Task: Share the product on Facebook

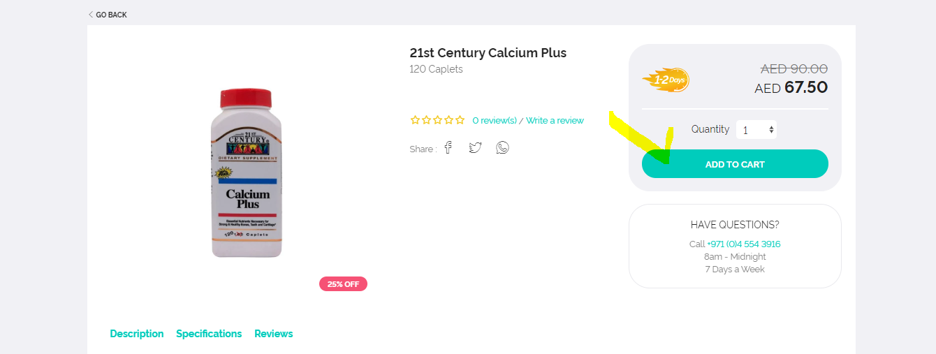Action: (x=448, y=147)
